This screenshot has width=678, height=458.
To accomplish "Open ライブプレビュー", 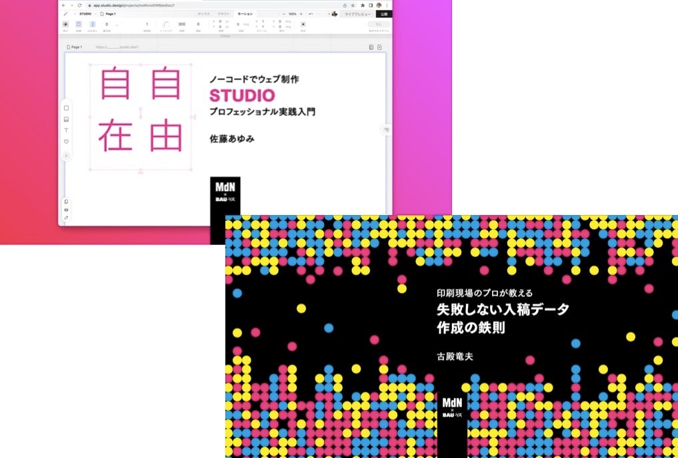I will tap(357, 14).
